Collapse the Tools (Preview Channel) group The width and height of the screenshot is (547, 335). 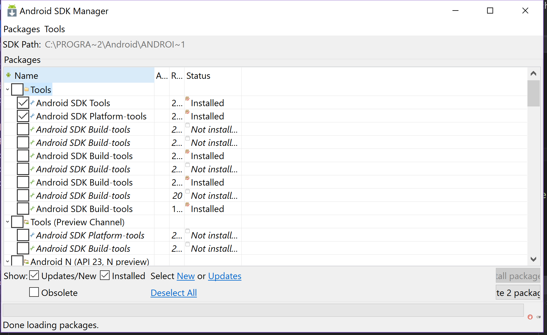point(8,222)
